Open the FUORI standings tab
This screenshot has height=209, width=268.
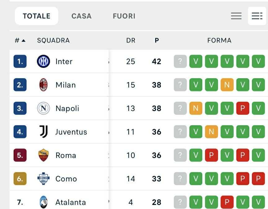124,16
